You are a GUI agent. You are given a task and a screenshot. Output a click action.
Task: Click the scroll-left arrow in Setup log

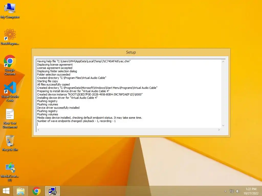point(38,130)
